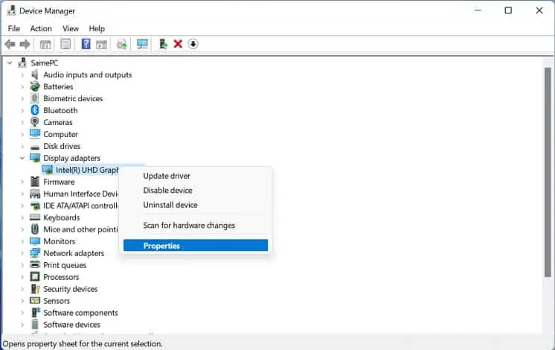This screenshot has width=555, height=350.
Task: Click the toolbar Help question mark icon
Action: [86, 44]
